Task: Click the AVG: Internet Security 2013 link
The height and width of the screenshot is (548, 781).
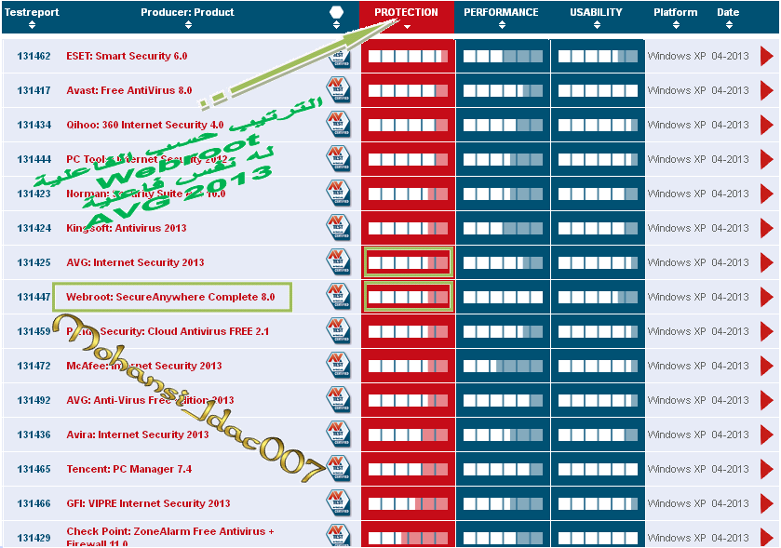Action: 135,262
